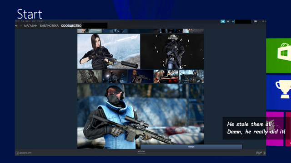Open the МАГАЗИН store tab
Viewport: 291px width, 163px height.
pos(30,26)
